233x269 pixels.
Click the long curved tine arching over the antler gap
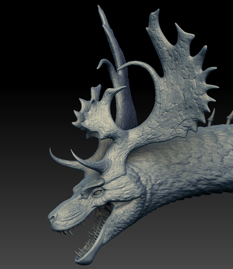(x=136, y=64)
